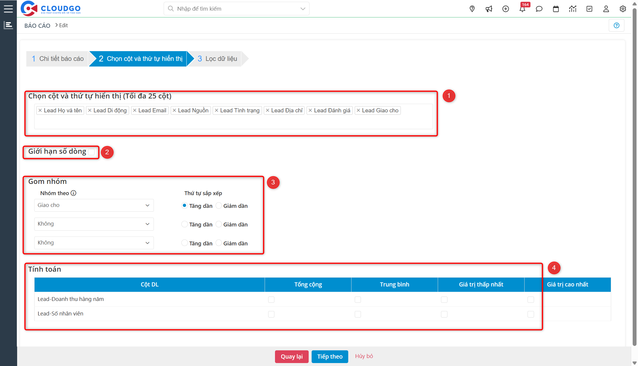This screenshot has height=366, width=638.
Task: Select Giảm dần for Giao cho grouping
Action: tap(219, 205)
